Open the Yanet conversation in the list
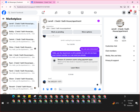This screenshot has height=112, width=140. 19,72
